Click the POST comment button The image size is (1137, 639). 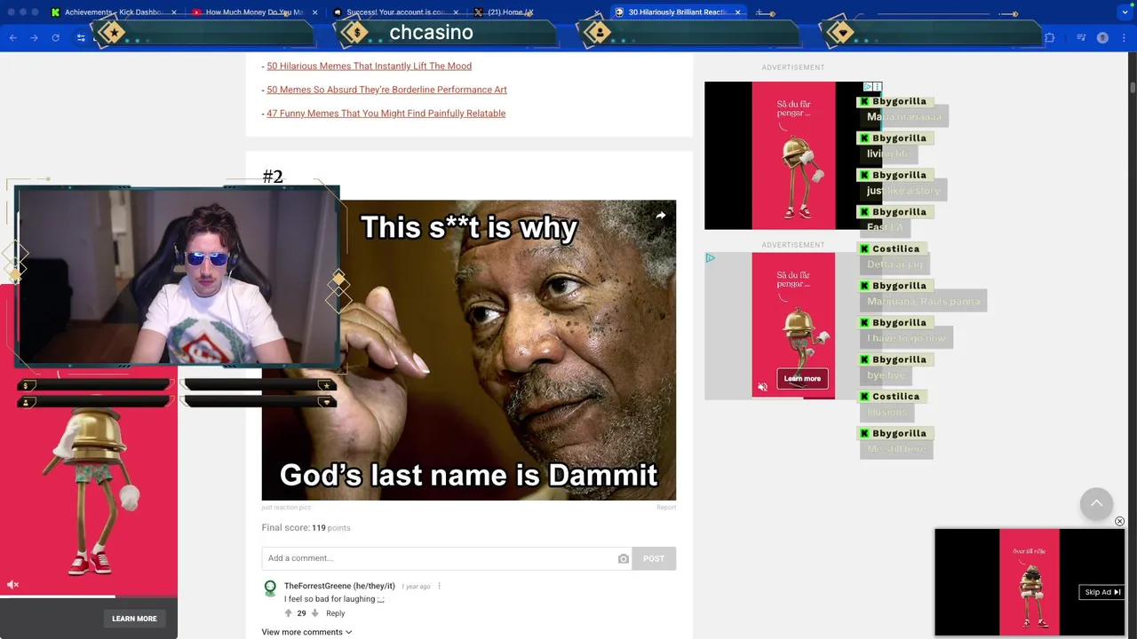[654, 558]
